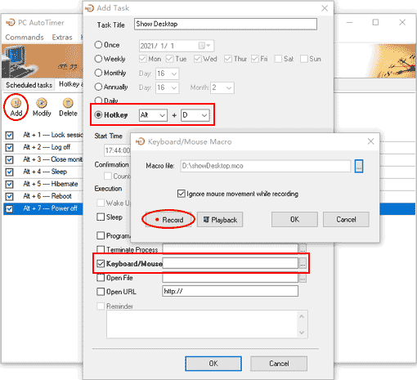Uncheck the Alt + 4 Sleep task
This screenshot has height=380, width=417.
(9, 172)
